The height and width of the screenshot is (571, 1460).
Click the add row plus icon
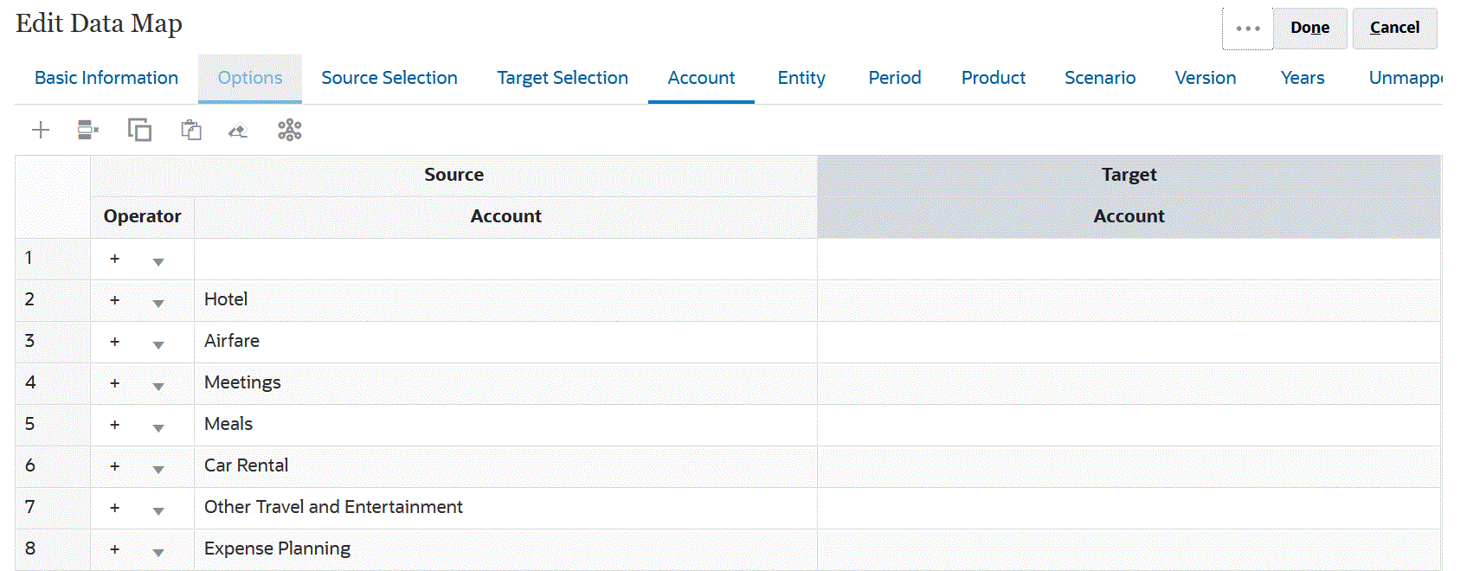pyautogui.click(x=41, y=131)
